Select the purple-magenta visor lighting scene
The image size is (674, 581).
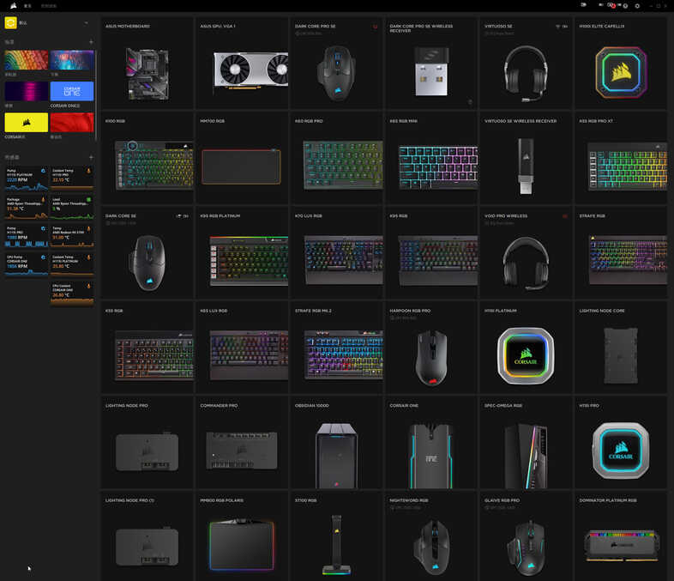pyautogui.click(x=27, y=91)
